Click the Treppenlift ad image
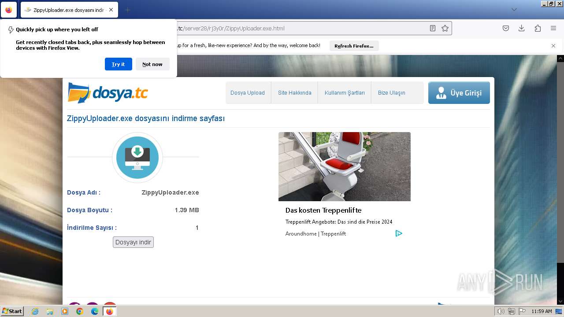The image size is (564, 317). 345,166
